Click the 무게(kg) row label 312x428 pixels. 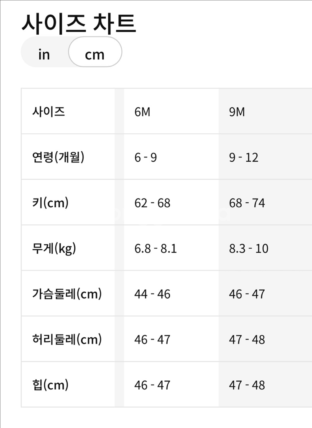54,248
